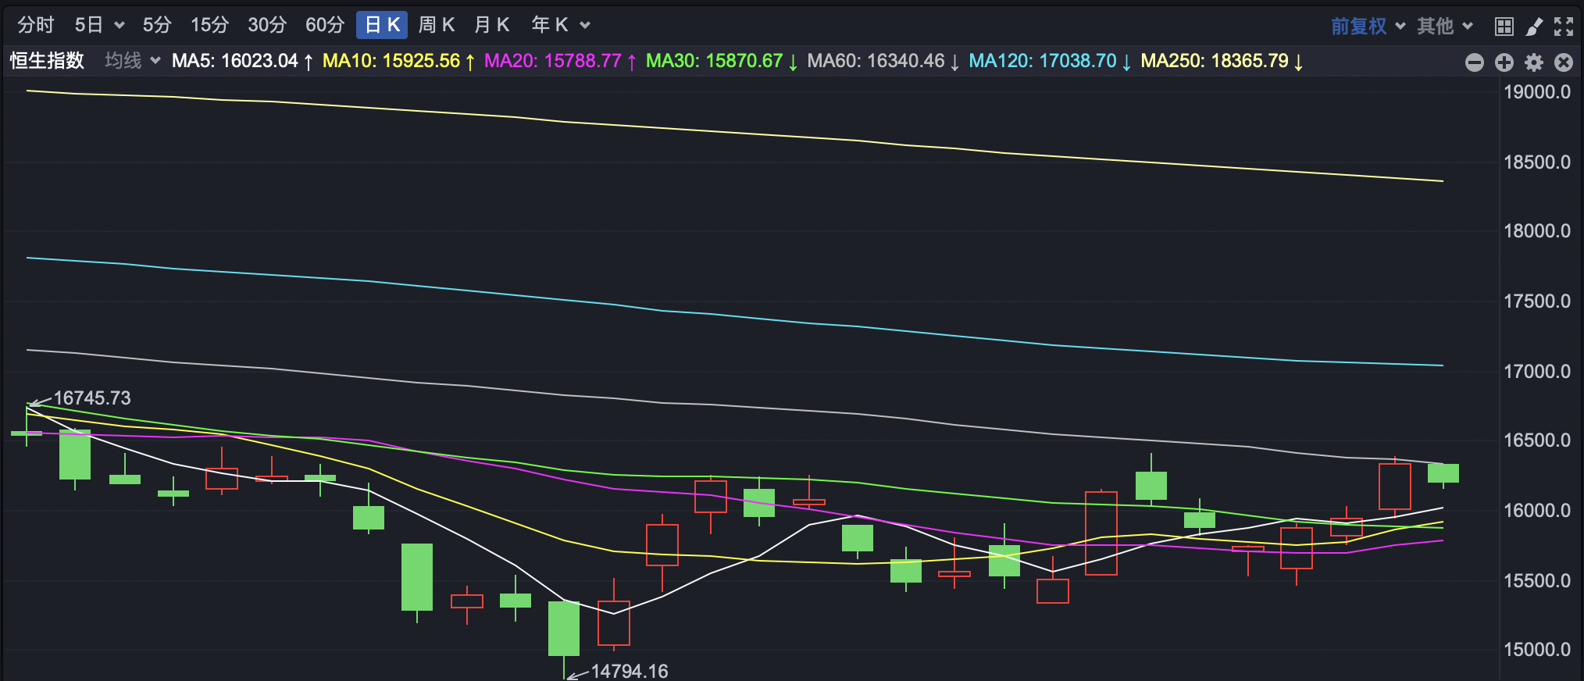1584x681 pixels.
Task: Switch to 分时 intraday view
Action: coord(36,25)
